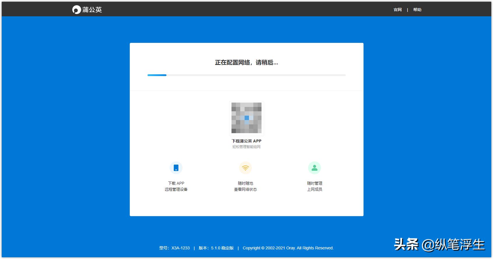Click the 远程管理设备 label
The image size is (493, 259).
(176, 189)
